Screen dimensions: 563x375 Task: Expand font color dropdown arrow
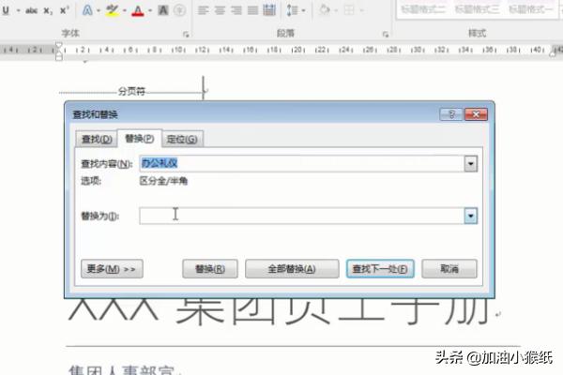150,10
